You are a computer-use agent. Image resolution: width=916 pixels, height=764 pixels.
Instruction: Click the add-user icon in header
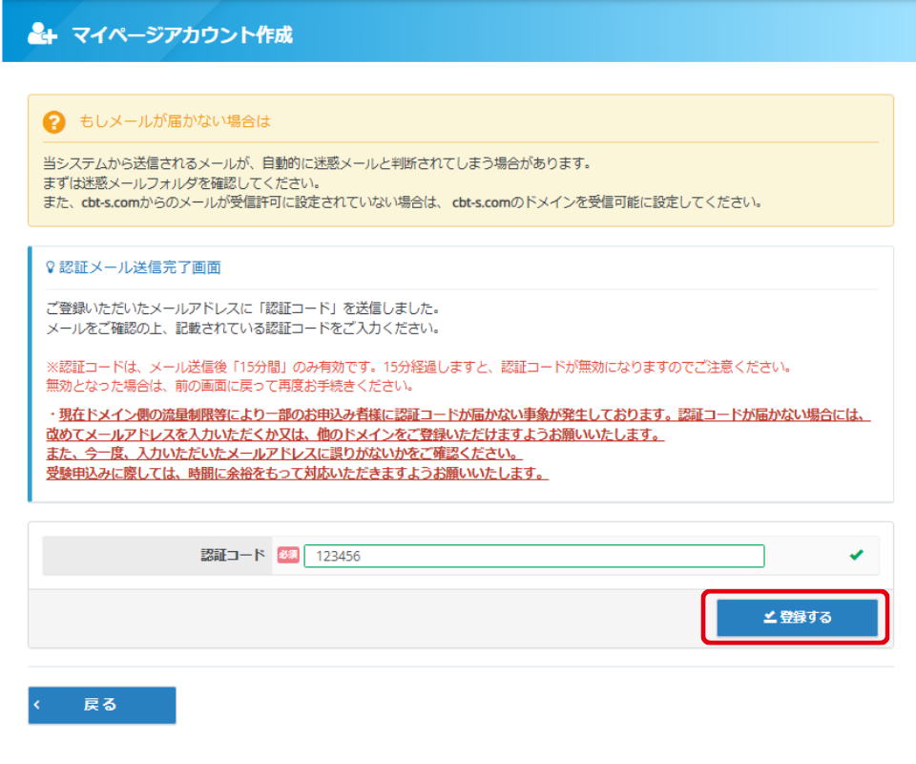pyautogui.click(x=43, y=34)
